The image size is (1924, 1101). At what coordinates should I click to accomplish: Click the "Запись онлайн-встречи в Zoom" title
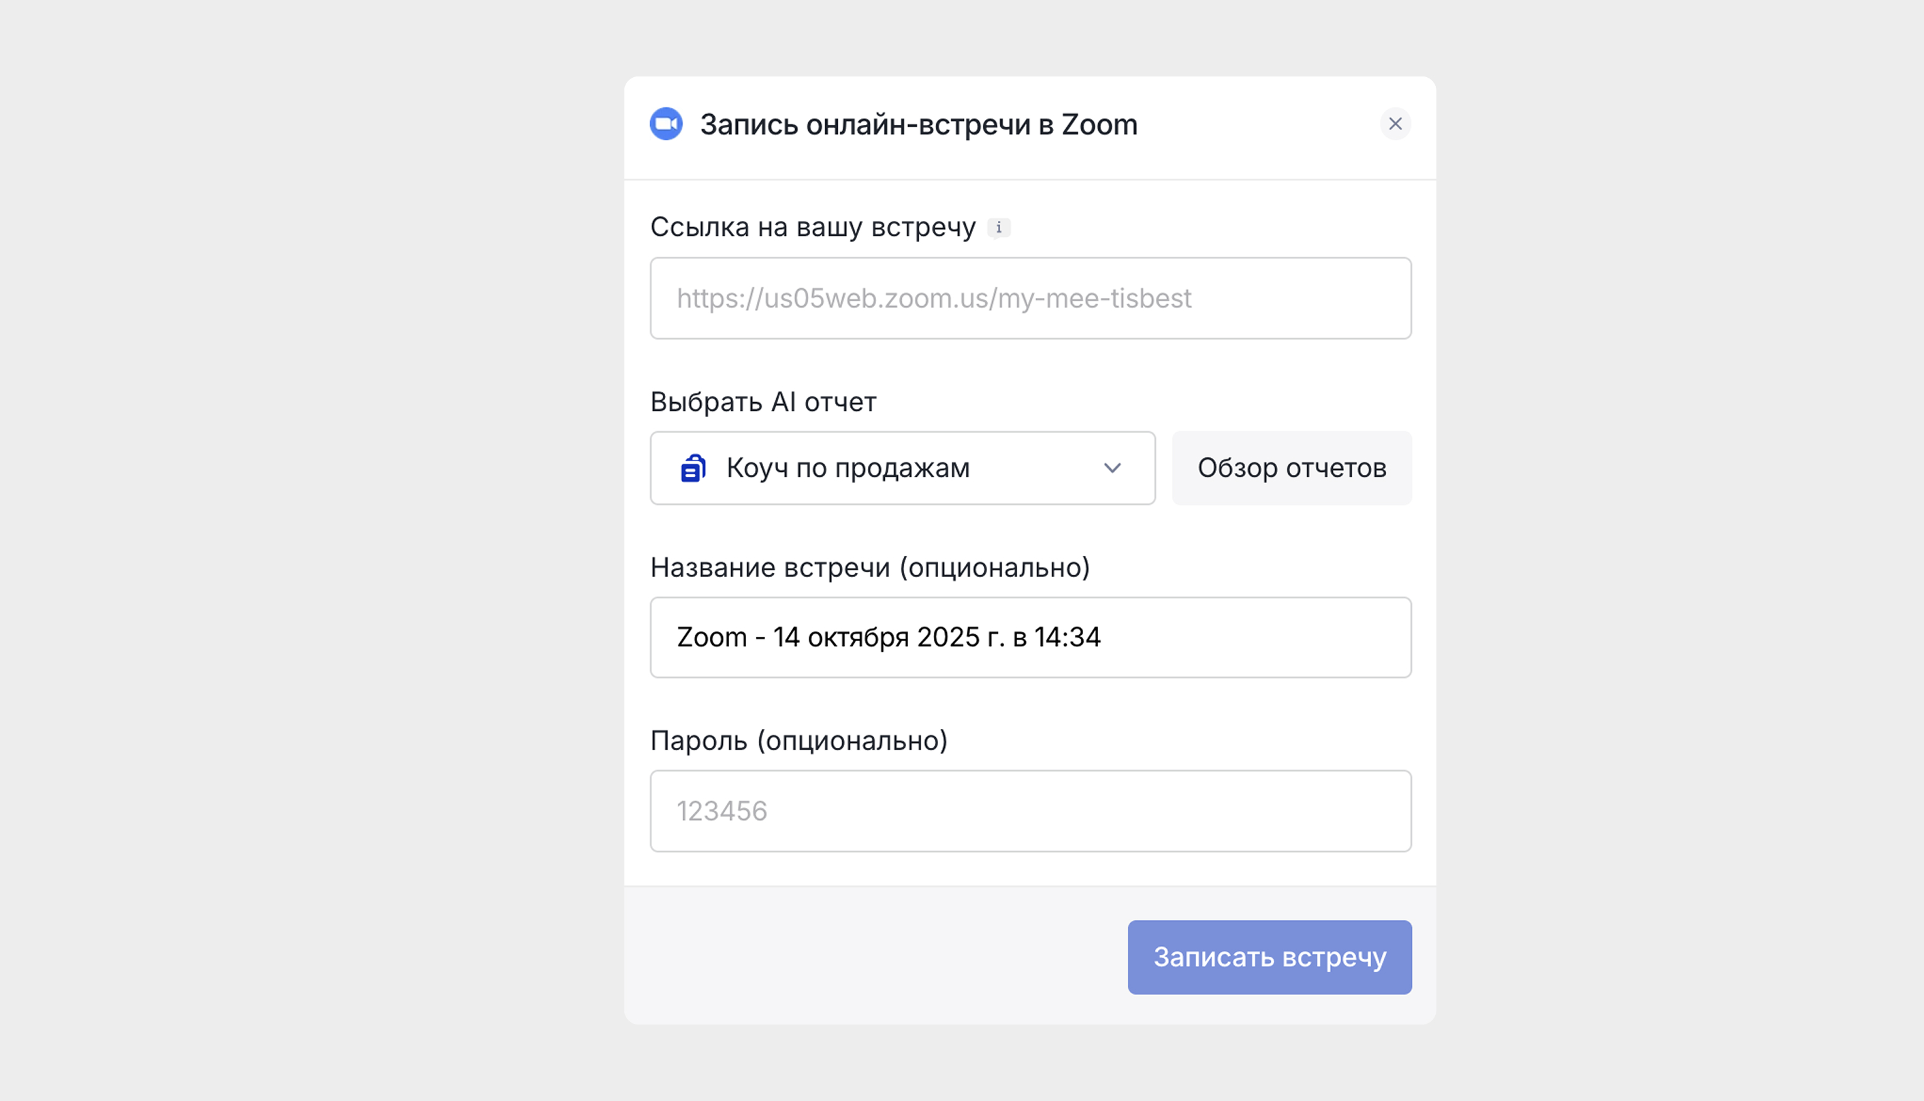(918, 125)
